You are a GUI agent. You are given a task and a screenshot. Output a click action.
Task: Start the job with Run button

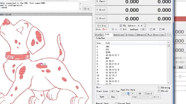point(113,97)
